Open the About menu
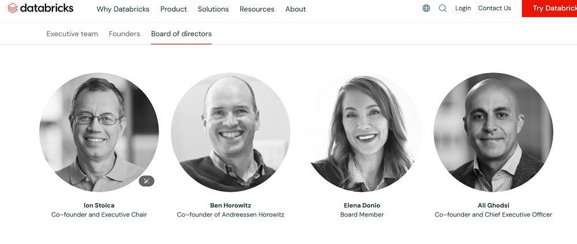This screenshot has height=244, width=577. tap(295, 9)
